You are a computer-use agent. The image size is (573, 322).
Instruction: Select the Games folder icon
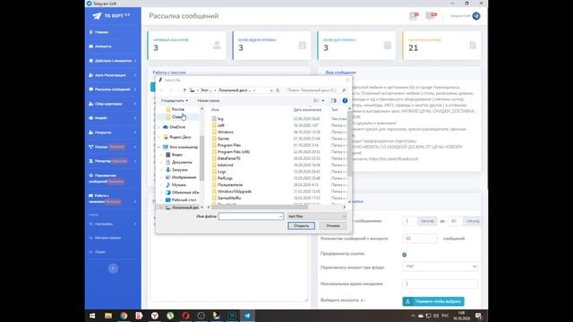click(x=215, y=139)
